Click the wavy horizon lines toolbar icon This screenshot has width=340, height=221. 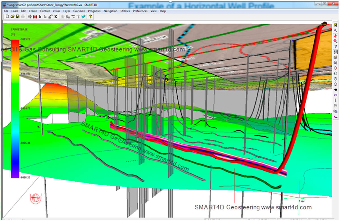click(x=68, y=17)
